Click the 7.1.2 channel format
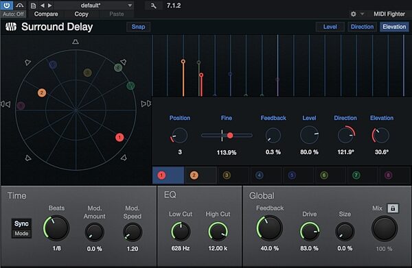Image resolution: width=412 pixels, height=268 pixels. click(x=174, y=5)
